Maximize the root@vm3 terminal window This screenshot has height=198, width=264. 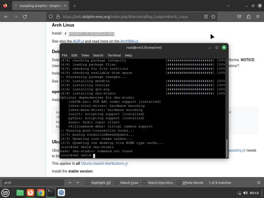[217, 47]
